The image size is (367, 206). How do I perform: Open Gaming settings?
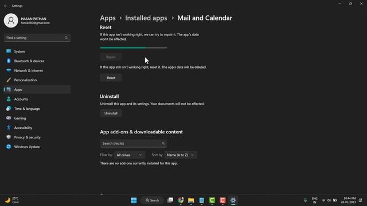[37, 118]
